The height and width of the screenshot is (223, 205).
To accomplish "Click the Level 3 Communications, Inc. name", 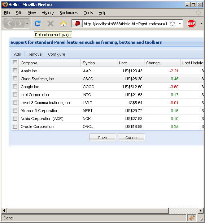I will coord(46,103).
